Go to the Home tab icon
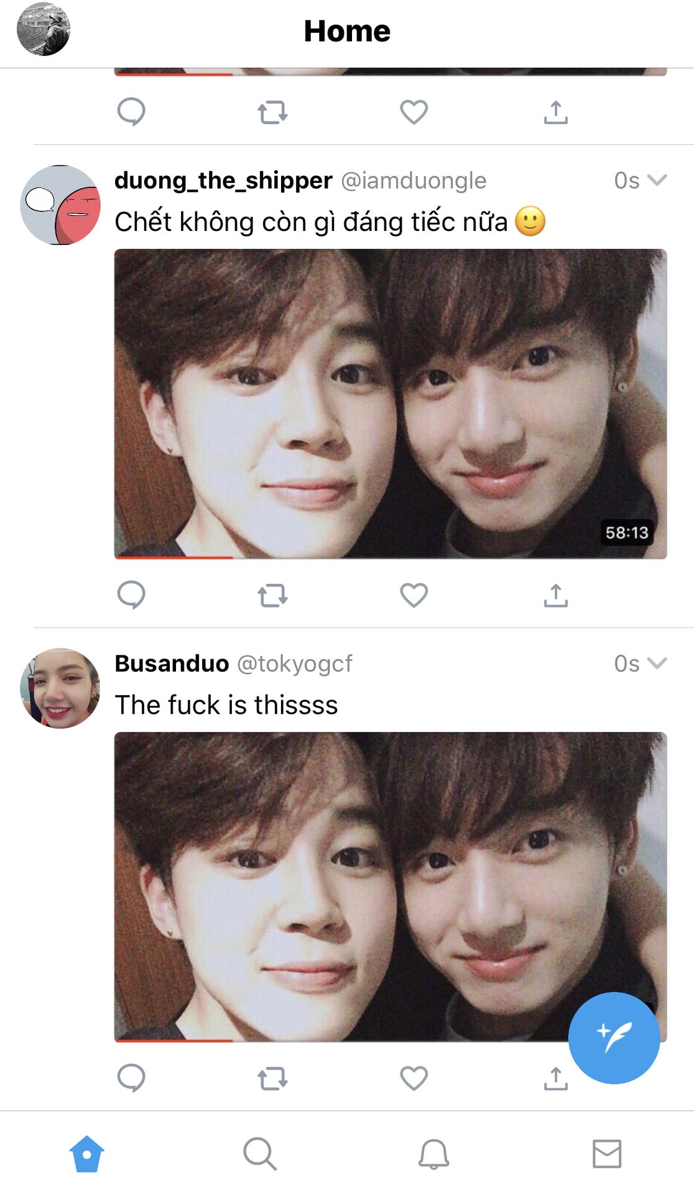Image resolution: width=694 pixels, height=1195 pixels. tap(86, 1154)
